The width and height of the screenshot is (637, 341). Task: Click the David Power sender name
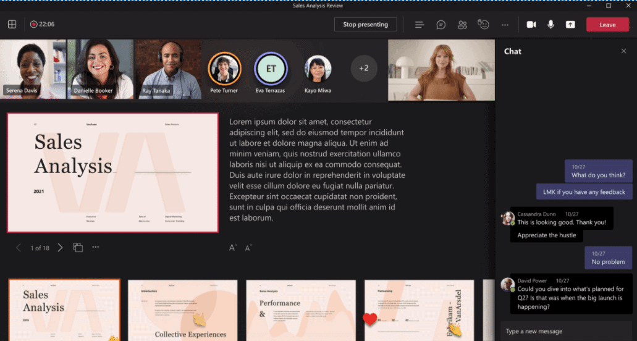[532, 280]
